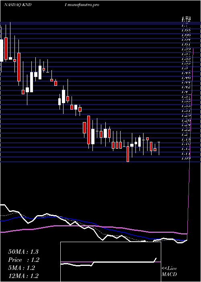
Task: Click the 12MA : 1.2 readout
Action: pos(23,276)
